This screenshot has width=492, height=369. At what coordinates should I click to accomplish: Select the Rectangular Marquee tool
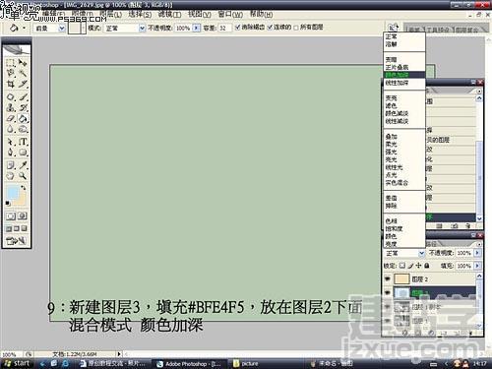[x=11, y=62]
